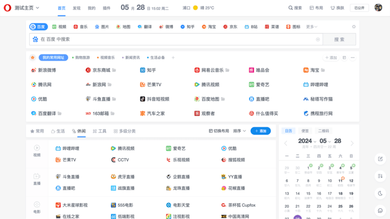Image resolution: width=390 pixels, height=219 pixels.
Task: Open bookmarks panel more options ellipsis
Action: pos(352,58)
